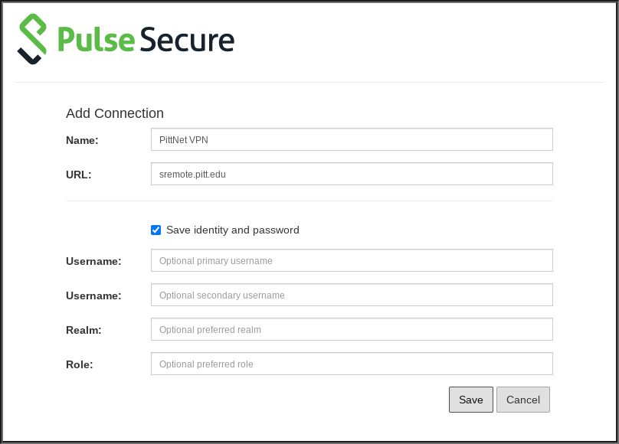Click the Realm: label
This screenshot has height=444, width=619.
click(84, 330)
